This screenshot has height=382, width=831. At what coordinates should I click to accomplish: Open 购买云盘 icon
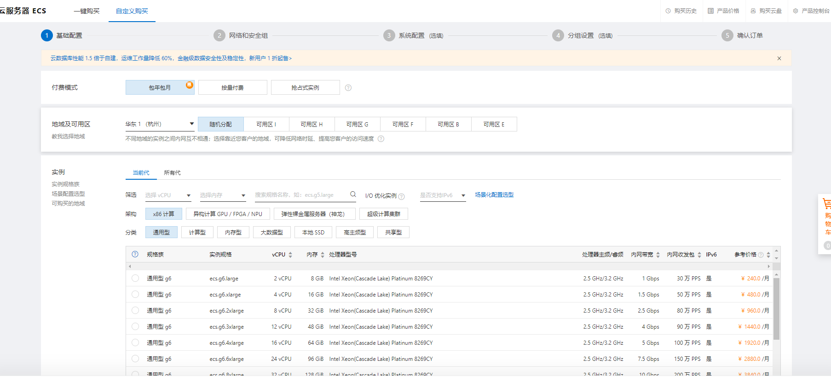coord(753,11)
